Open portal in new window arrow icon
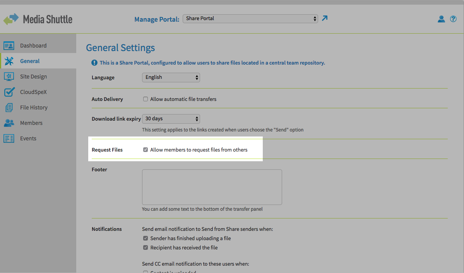 coord(325,18)
